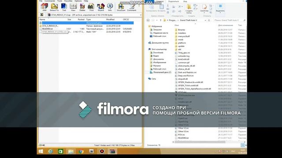
Task: Select the x64 folder in Explorer
Action: click(x=179, y=50)
